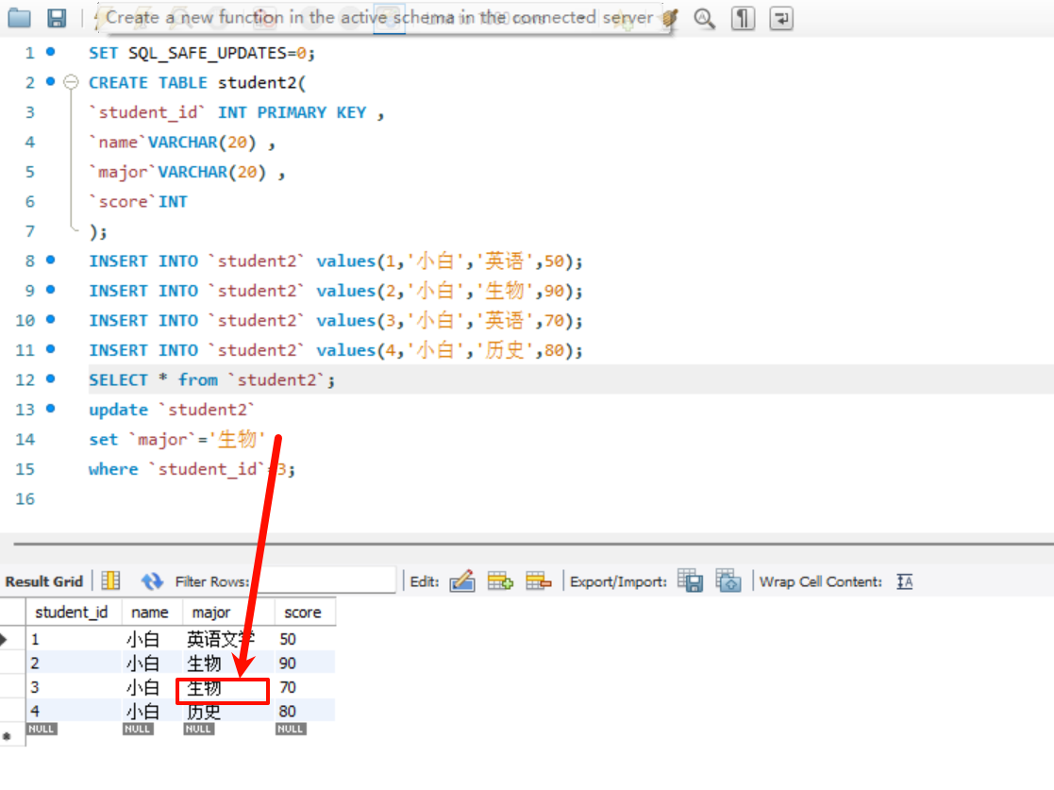This screenshot has width=1054, height=790.
Task: Click the update `student2` text on line 13
Action: tap(172, 410)
